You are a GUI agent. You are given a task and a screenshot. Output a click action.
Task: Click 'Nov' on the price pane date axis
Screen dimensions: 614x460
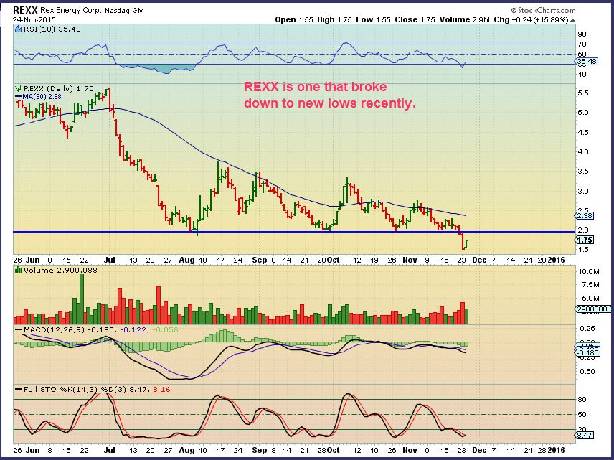tap(410, 260)
